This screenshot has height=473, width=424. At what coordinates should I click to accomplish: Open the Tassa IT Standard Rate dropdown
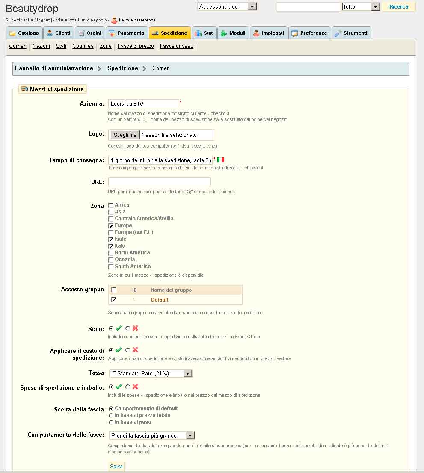[151, 373]
